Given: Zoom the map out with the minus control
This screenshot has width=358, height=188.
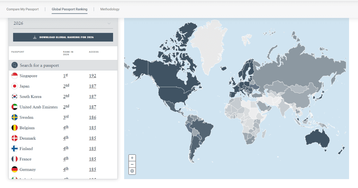Looking at the screenshot, I should (x=132, y=164).
